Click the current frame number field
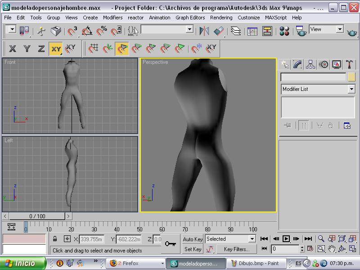Viewport: 360px width, 270px height. 285,249
